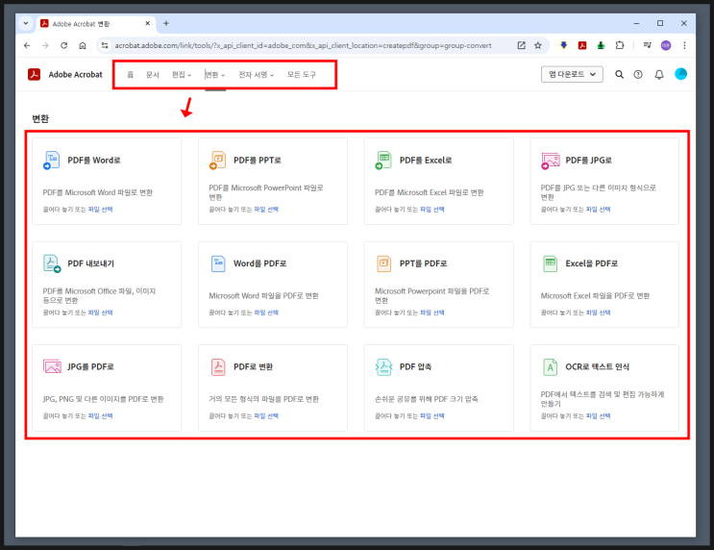Image resolution: width=714 pixels, height=550 pixels.
Task: Click the browser address bar URL
Action: (303, 45)
